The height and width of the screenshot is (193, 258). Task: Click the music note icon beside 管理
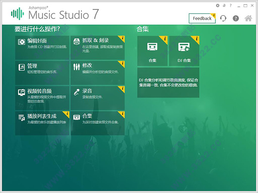coord(21,67)
